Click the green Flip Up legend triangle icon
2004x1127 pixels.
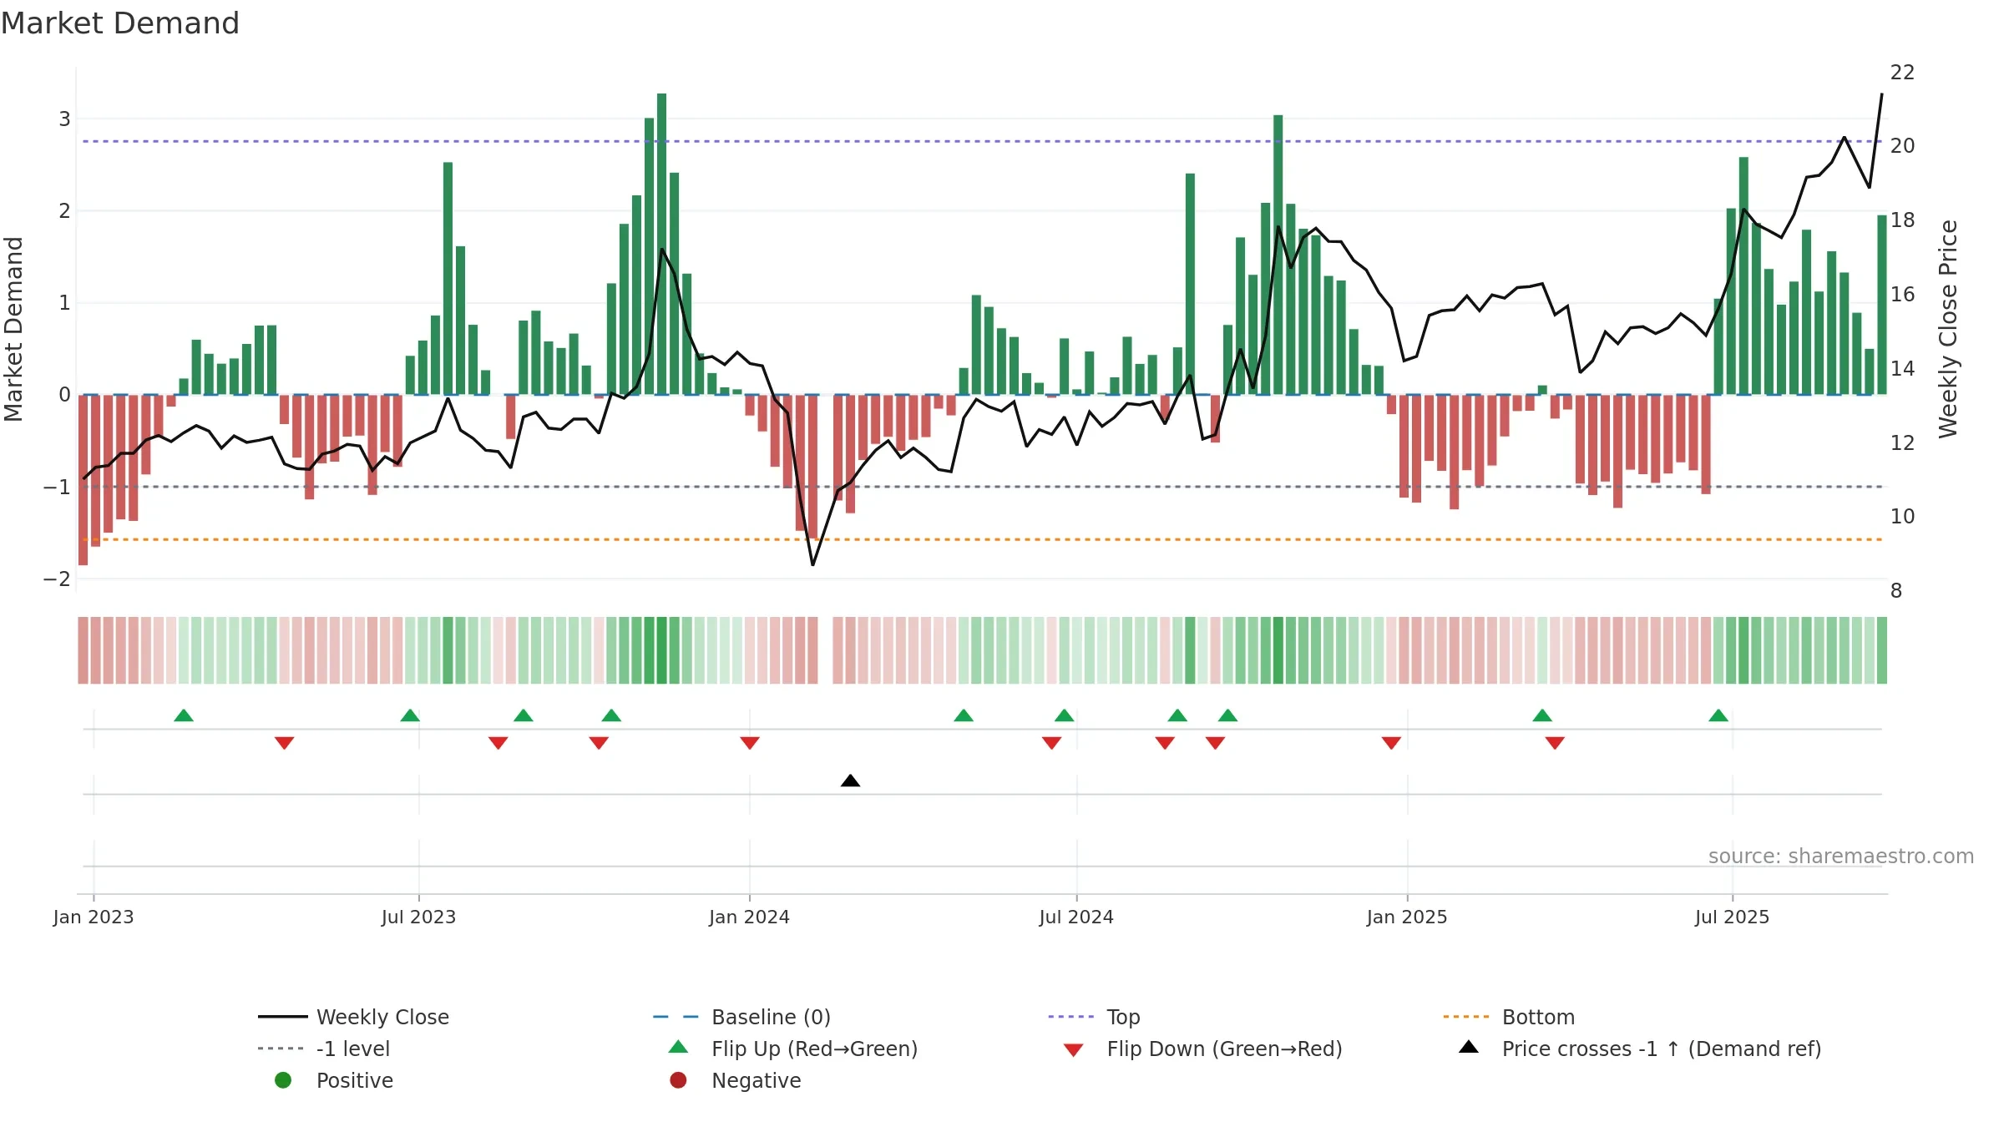(679, 1047)
